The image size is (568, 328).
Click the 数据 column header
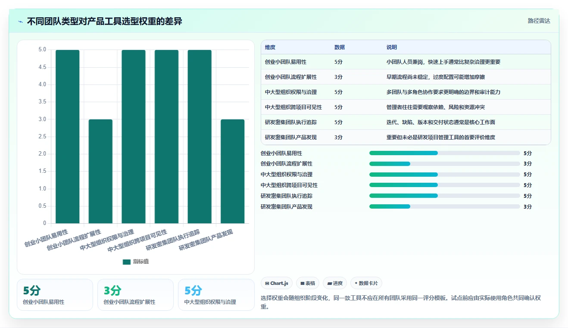340,47
